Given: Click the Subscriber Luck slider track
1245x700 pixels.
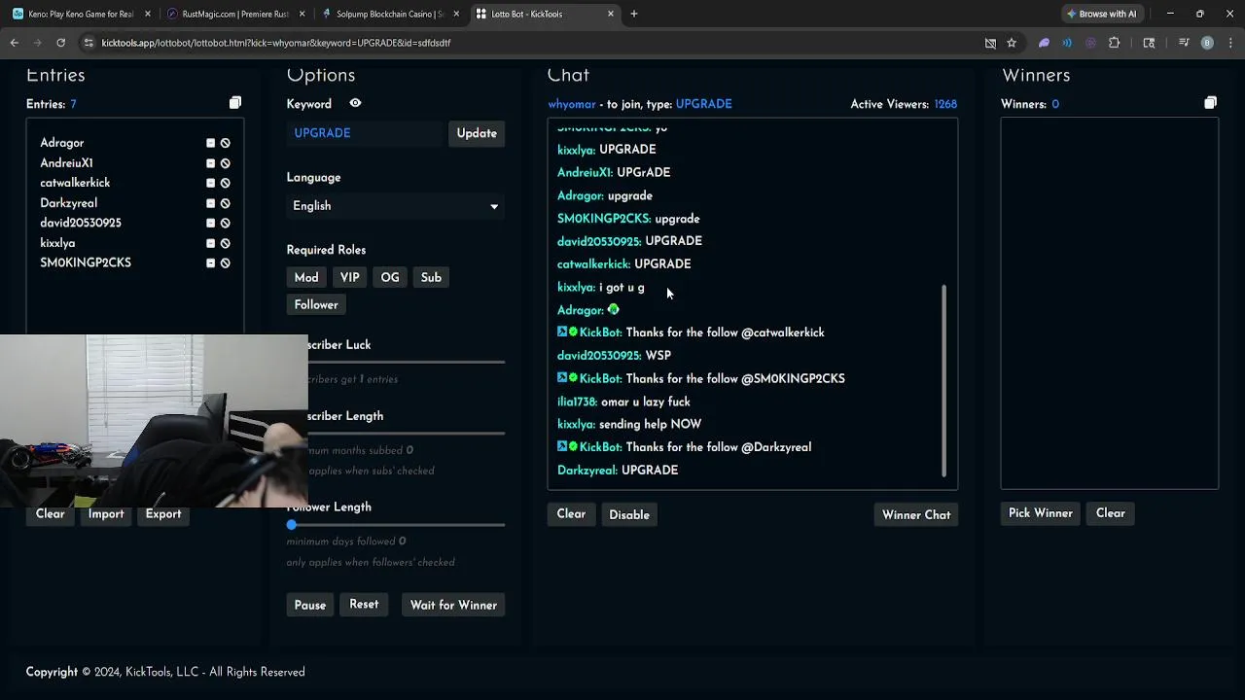Looking at the screenshot, I should pos(407,362).
